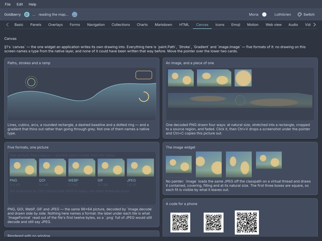
Task: Click the GIF label under its tile
Action: 100,180
